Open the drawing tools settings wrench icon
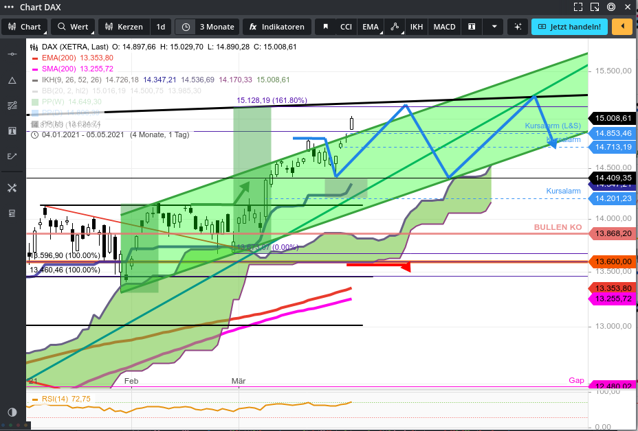This screenshot has width=638, height=431. (x=12, y=188)
